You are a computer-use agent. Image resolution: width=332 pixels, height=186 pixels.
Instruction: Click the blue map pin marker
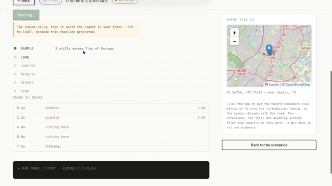click(269, 49)
